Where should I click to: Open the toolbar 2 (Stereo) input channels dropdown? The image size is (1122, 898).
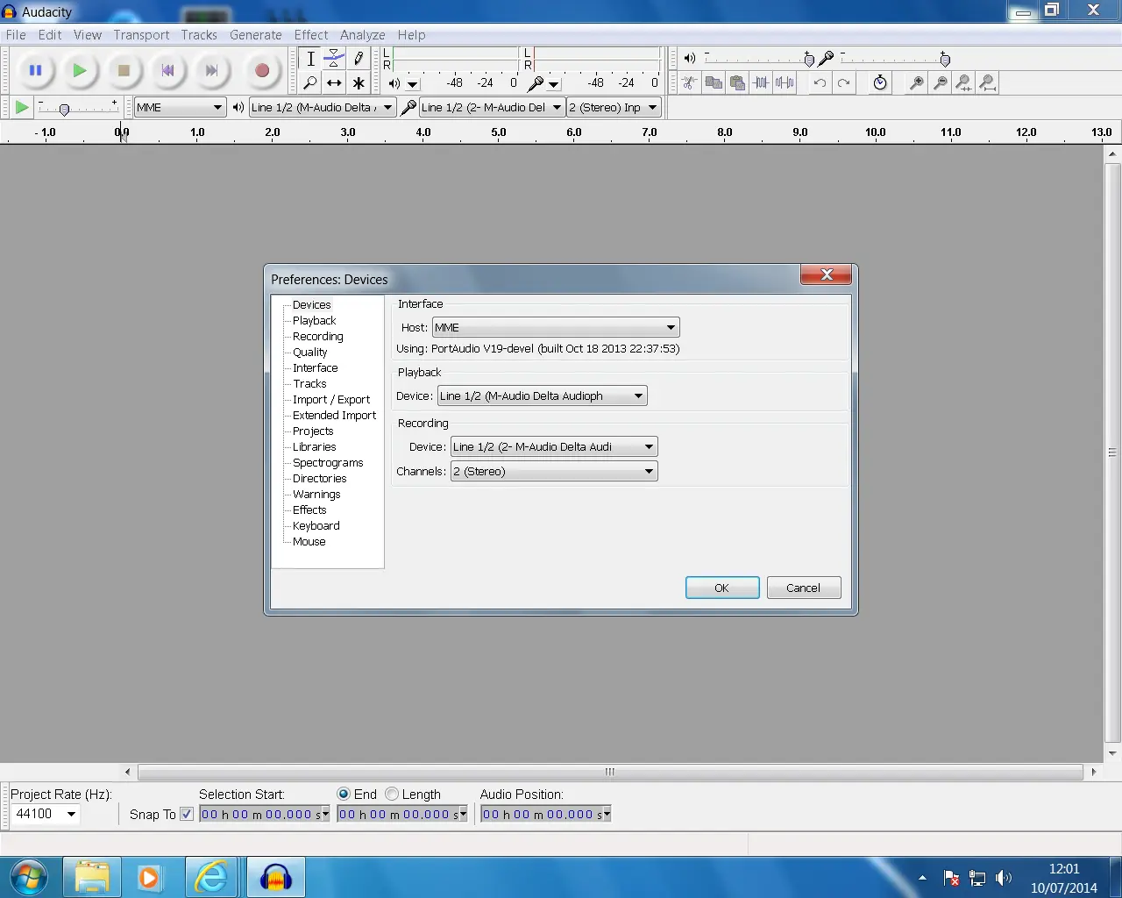click(613, 107)
